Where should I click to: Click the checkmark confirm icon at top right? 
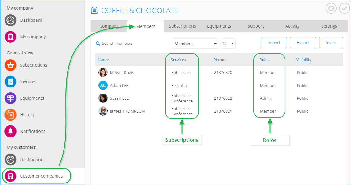(x=344, y=9)
